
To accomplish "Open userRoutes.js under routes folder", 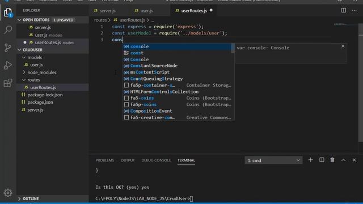I will click(x=53, y=87).
